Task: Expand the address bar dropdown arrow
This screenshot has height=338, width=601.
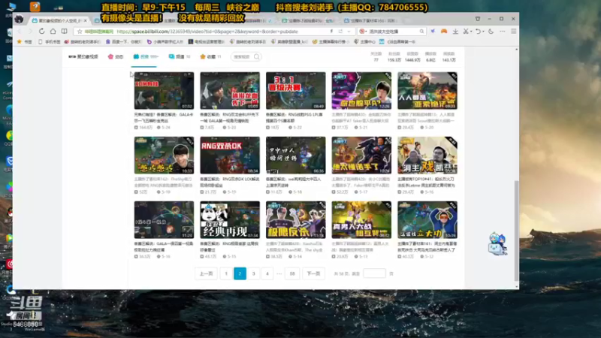Action: click(349, 32)
